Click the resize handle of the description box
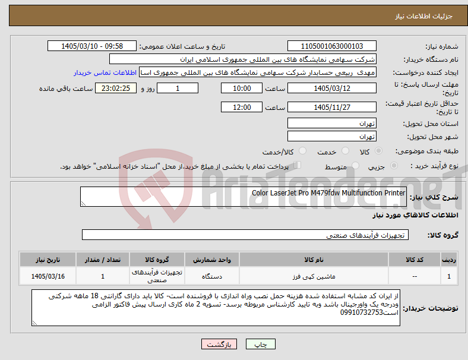This screenshot has height=360, width=468. coord(83,204)
